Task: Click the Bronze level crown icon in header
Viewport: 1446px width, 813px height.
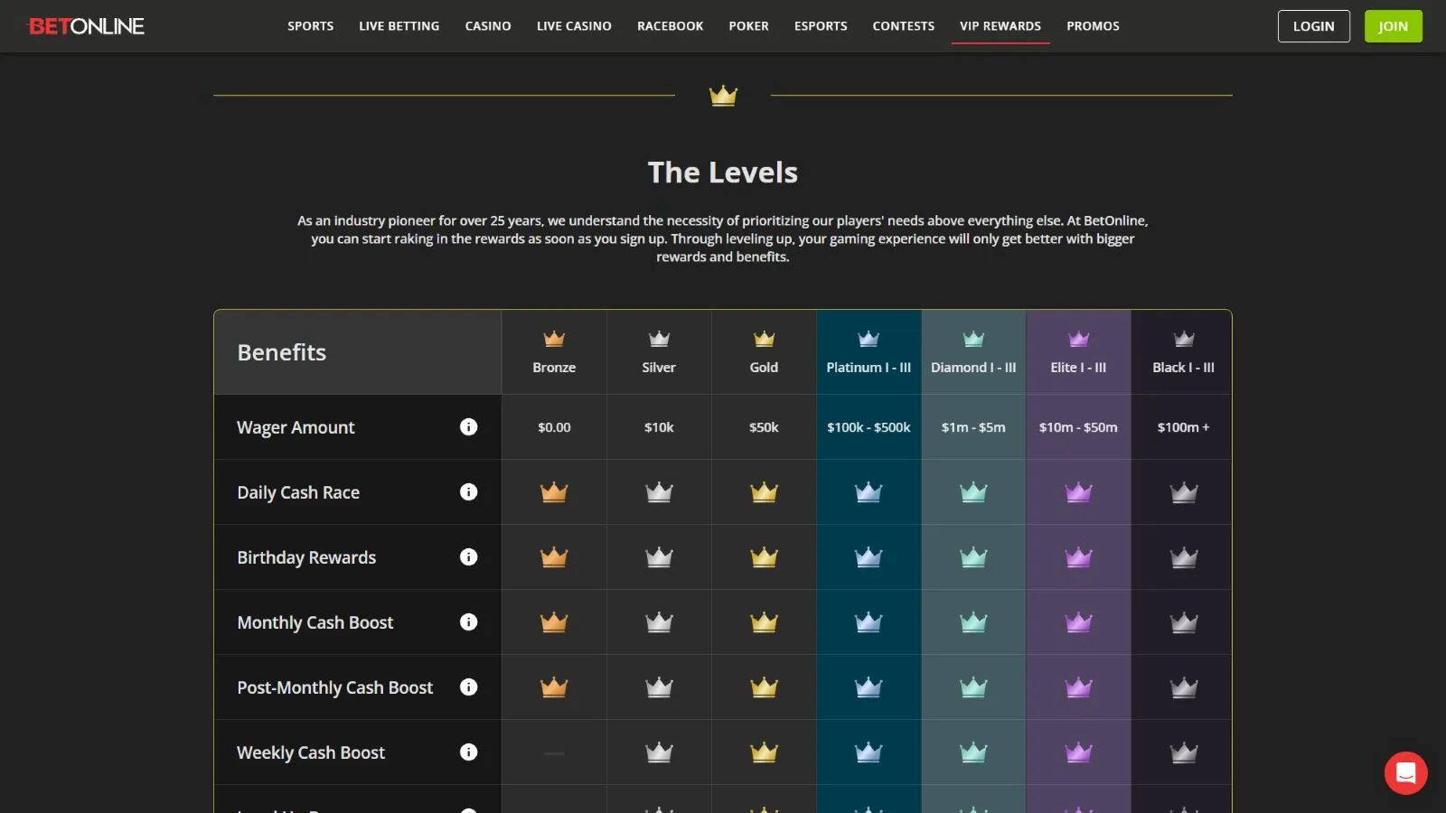Action: pyautogui.click(x=554, y=340)
